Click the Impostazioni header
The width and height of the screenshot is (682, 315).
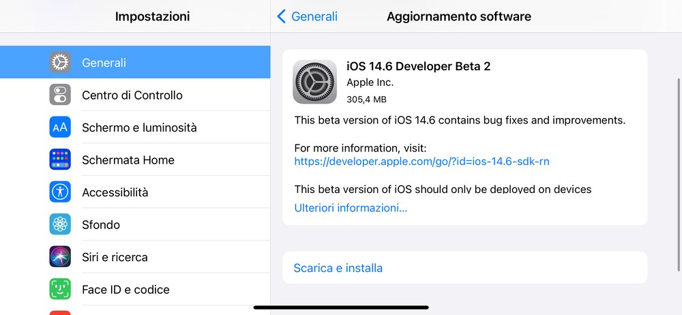click(152, 16)
